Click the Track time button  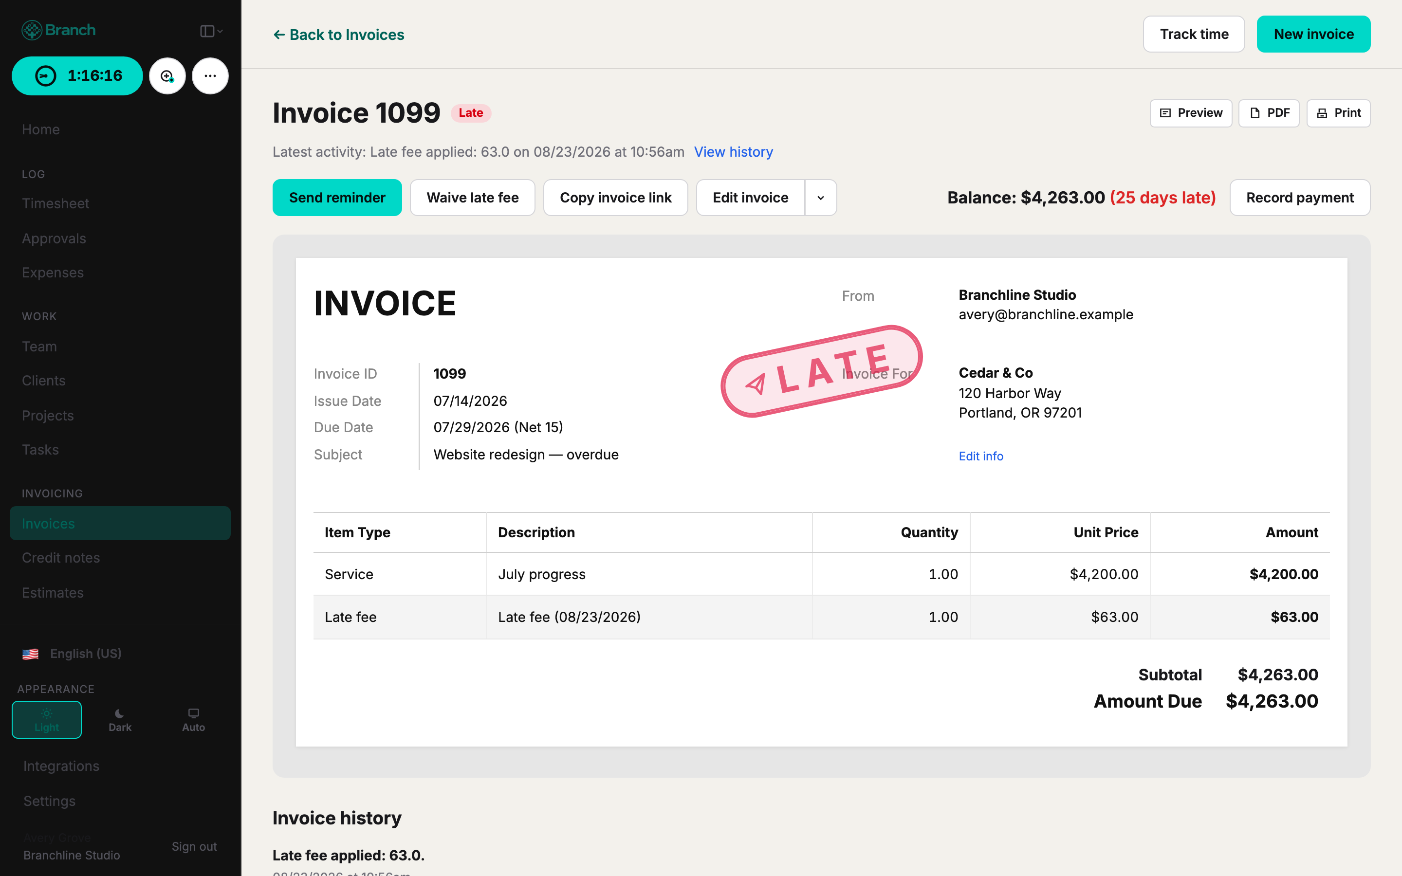[1194, 34]
